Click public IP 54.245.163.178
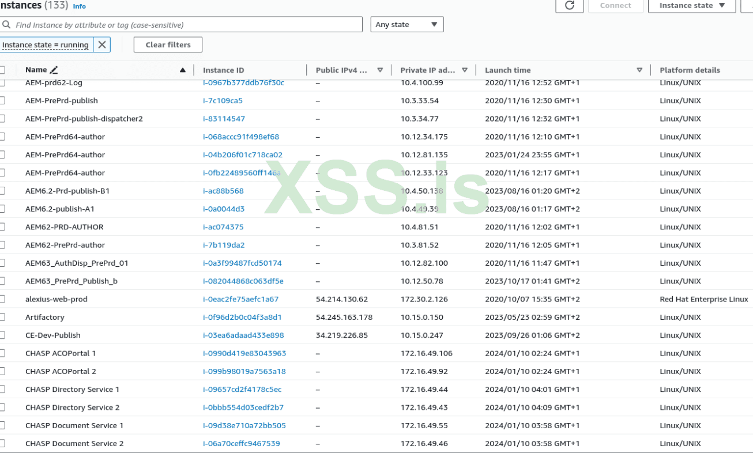 point(344,317)
